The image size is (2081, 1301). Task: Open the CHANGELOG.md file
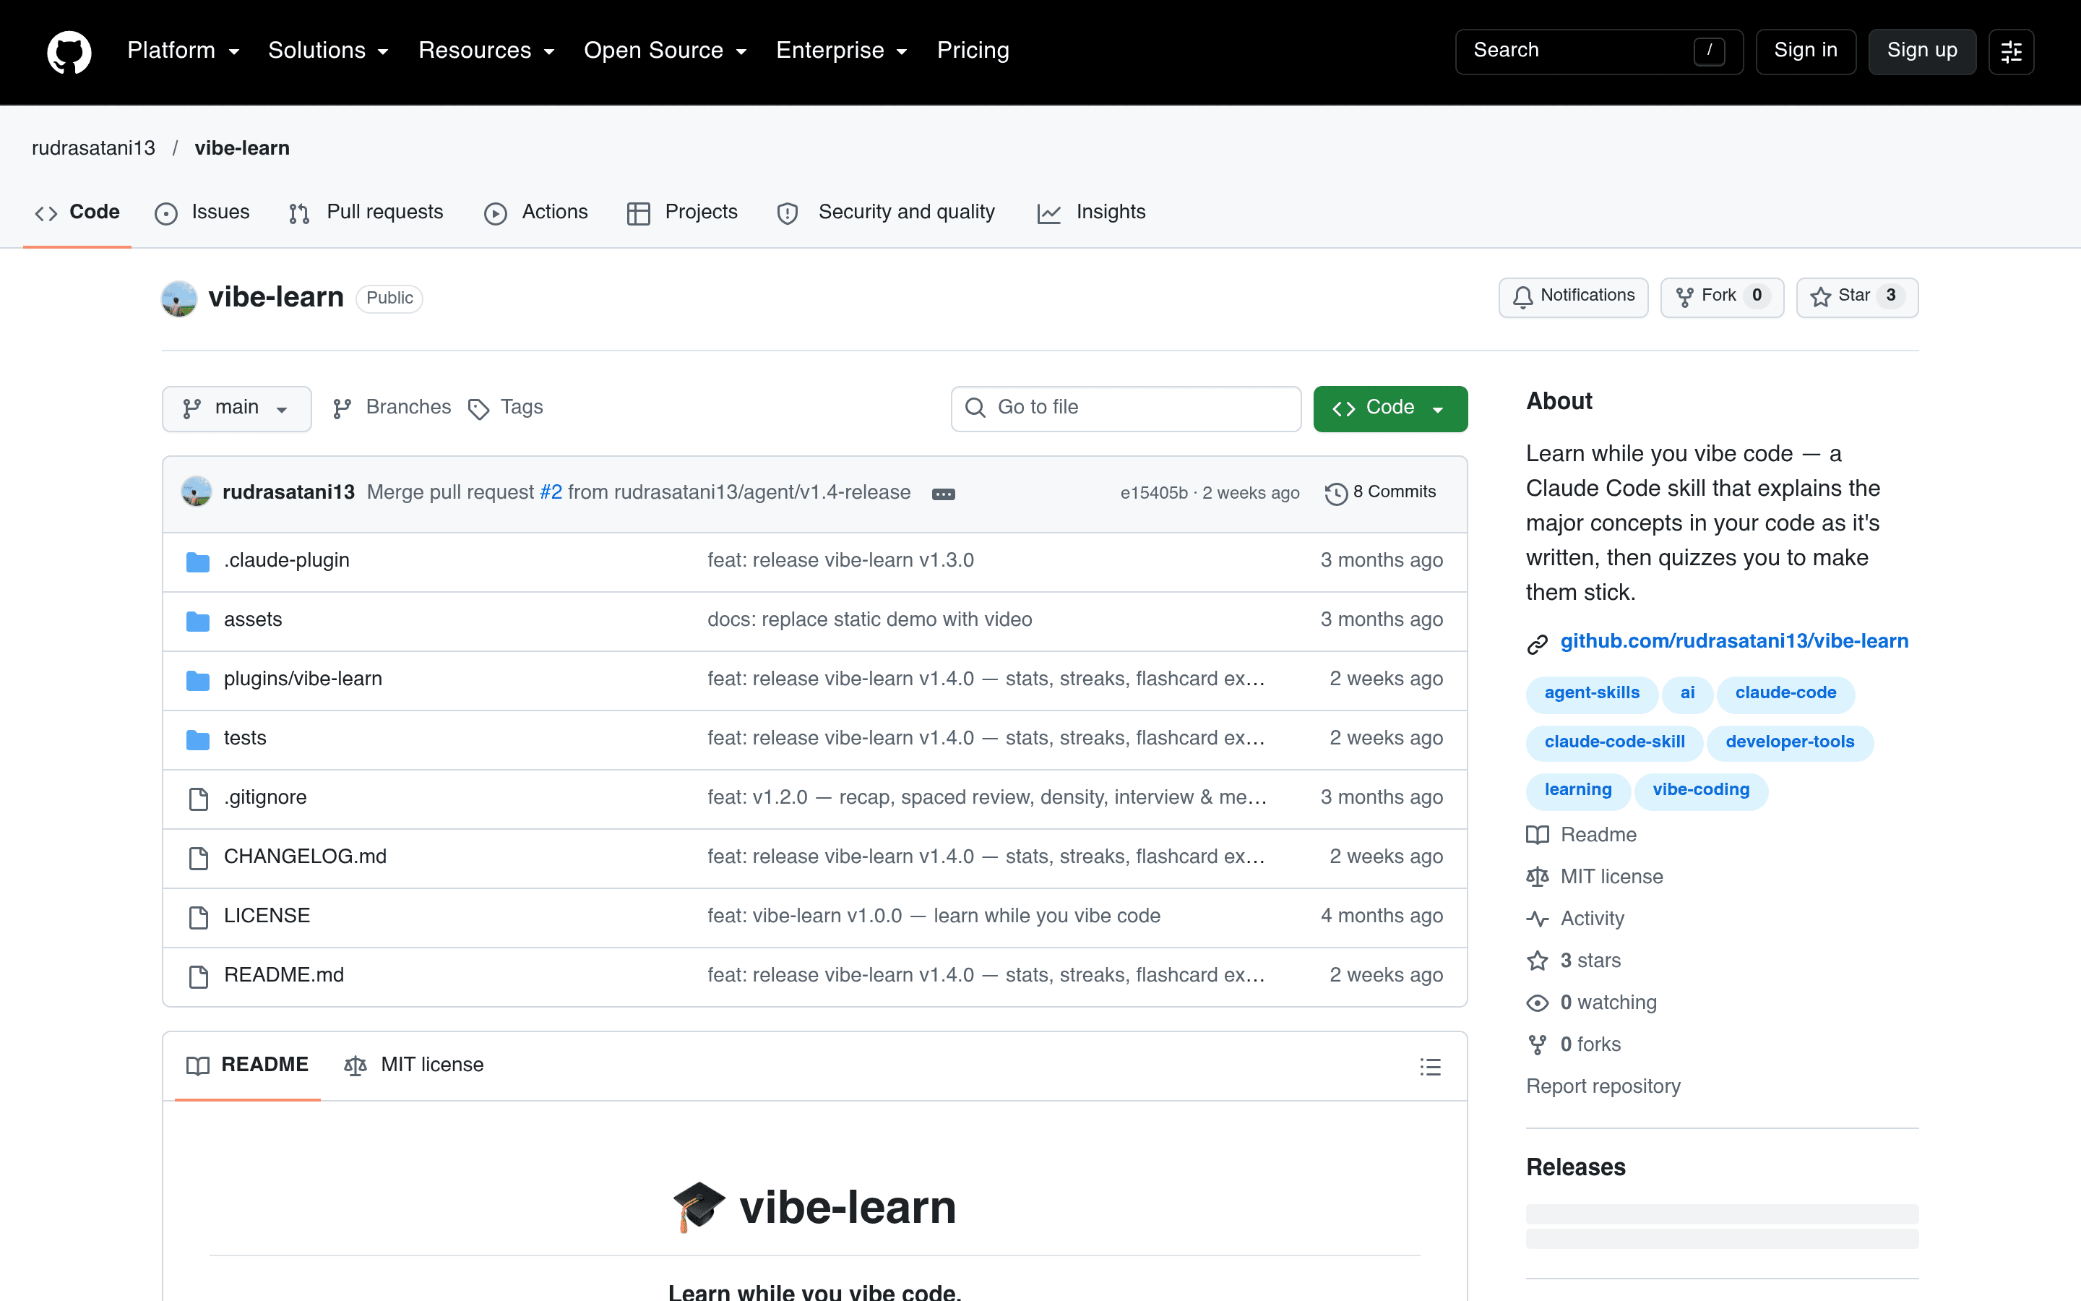305,857
